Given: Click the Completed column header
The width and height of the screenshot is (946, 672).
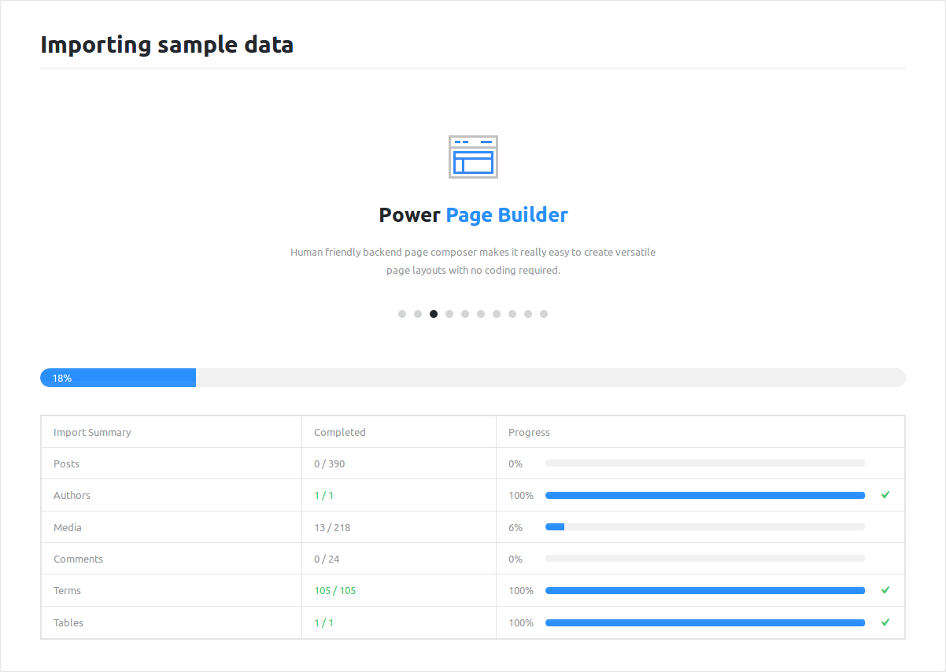Looking at the screenshot, I should (340, 432).
